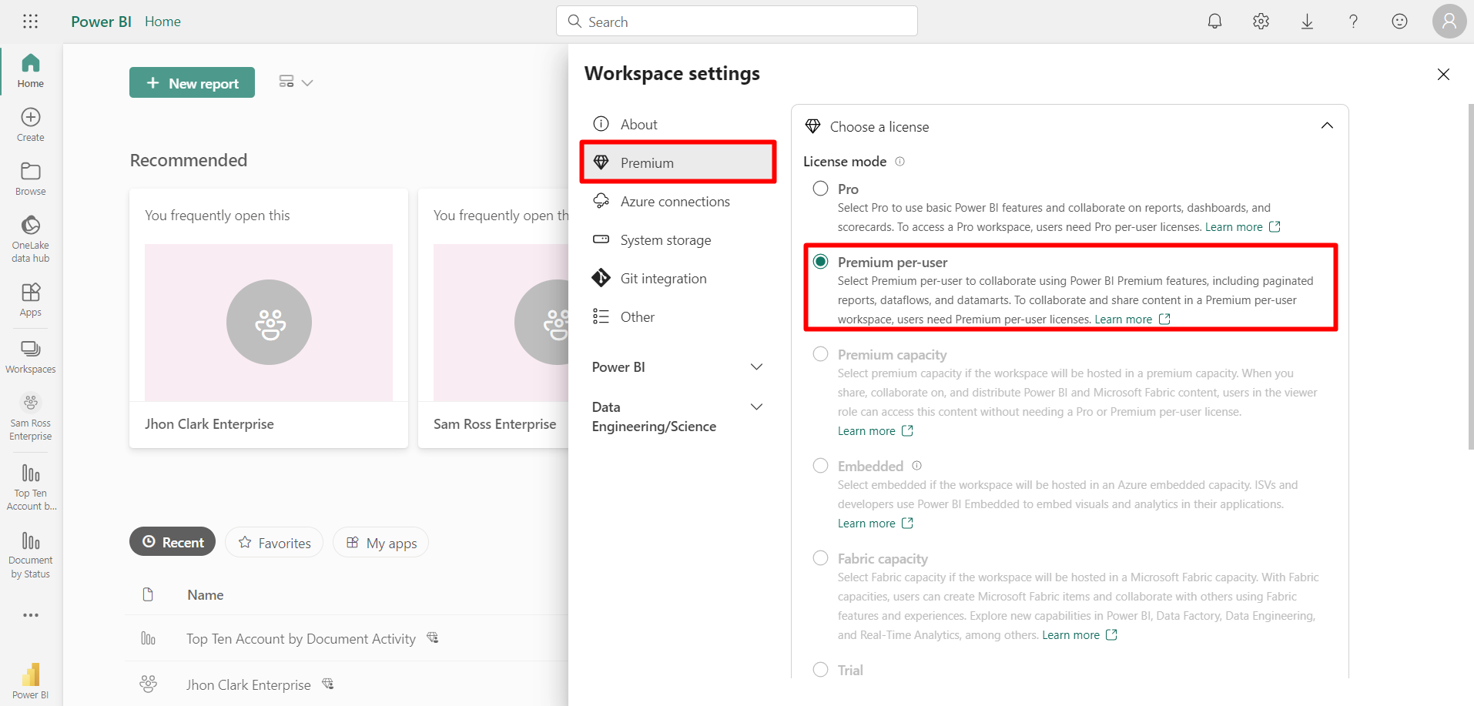Click the Power BI logo at bottom left
Screen dimensions: 1474x706
pos(31,681)
